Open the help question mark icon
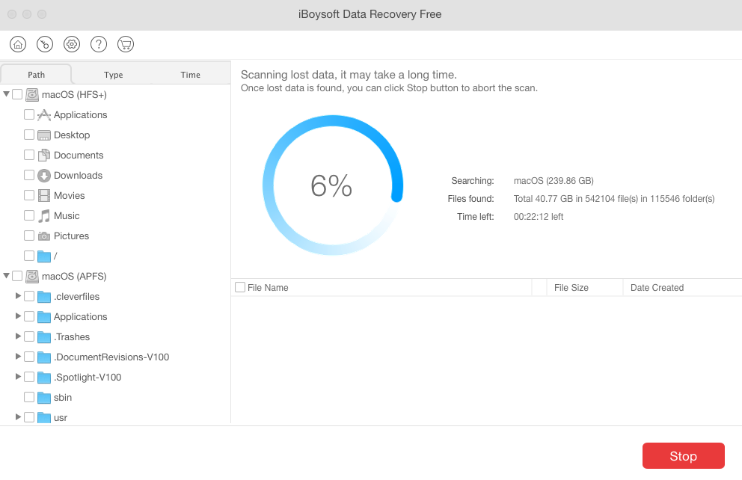The width and height of the screenshot is (742, 480). [x=99, y=44]
